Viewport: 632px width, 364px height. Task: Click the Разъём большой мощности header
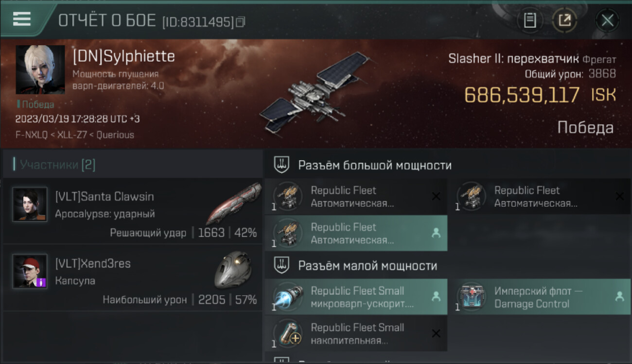(375, 165)
